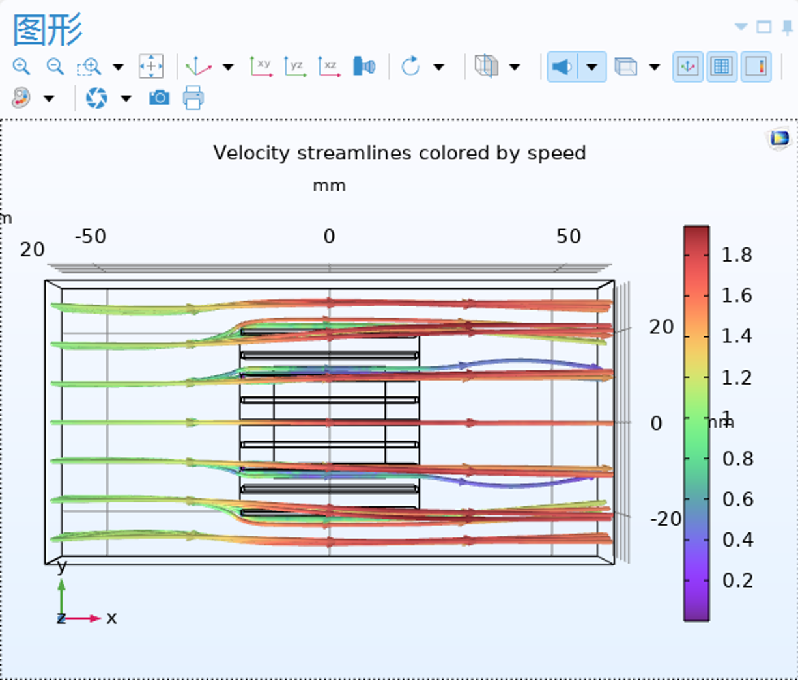This screenshot has height=680, width=798.
Task: Click the camera screenshot icon
Action: click(x=159, y=98)
